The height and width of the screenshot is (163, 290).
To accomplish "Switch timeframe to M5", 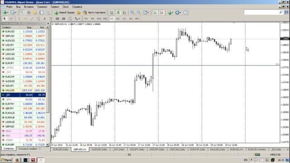I will (x=92, y=19).
